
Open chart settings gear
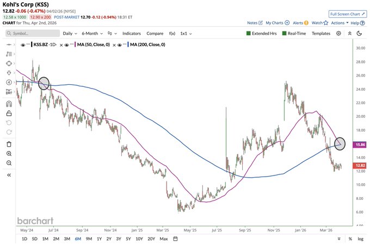[x=338, y=33]
